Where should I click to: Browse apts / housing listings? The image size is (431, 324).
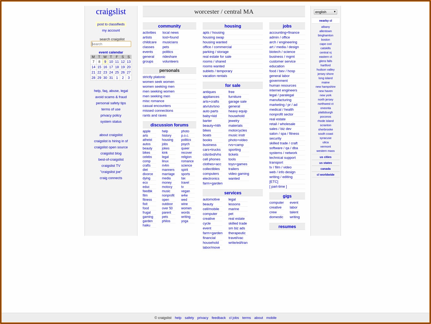(x=213, y=32)
